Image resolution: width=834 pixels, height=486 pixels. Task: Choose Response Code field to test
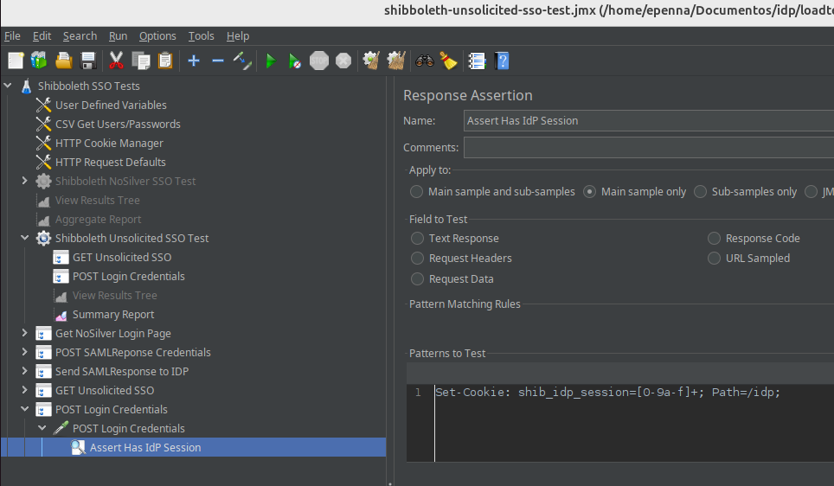[715, 239]
